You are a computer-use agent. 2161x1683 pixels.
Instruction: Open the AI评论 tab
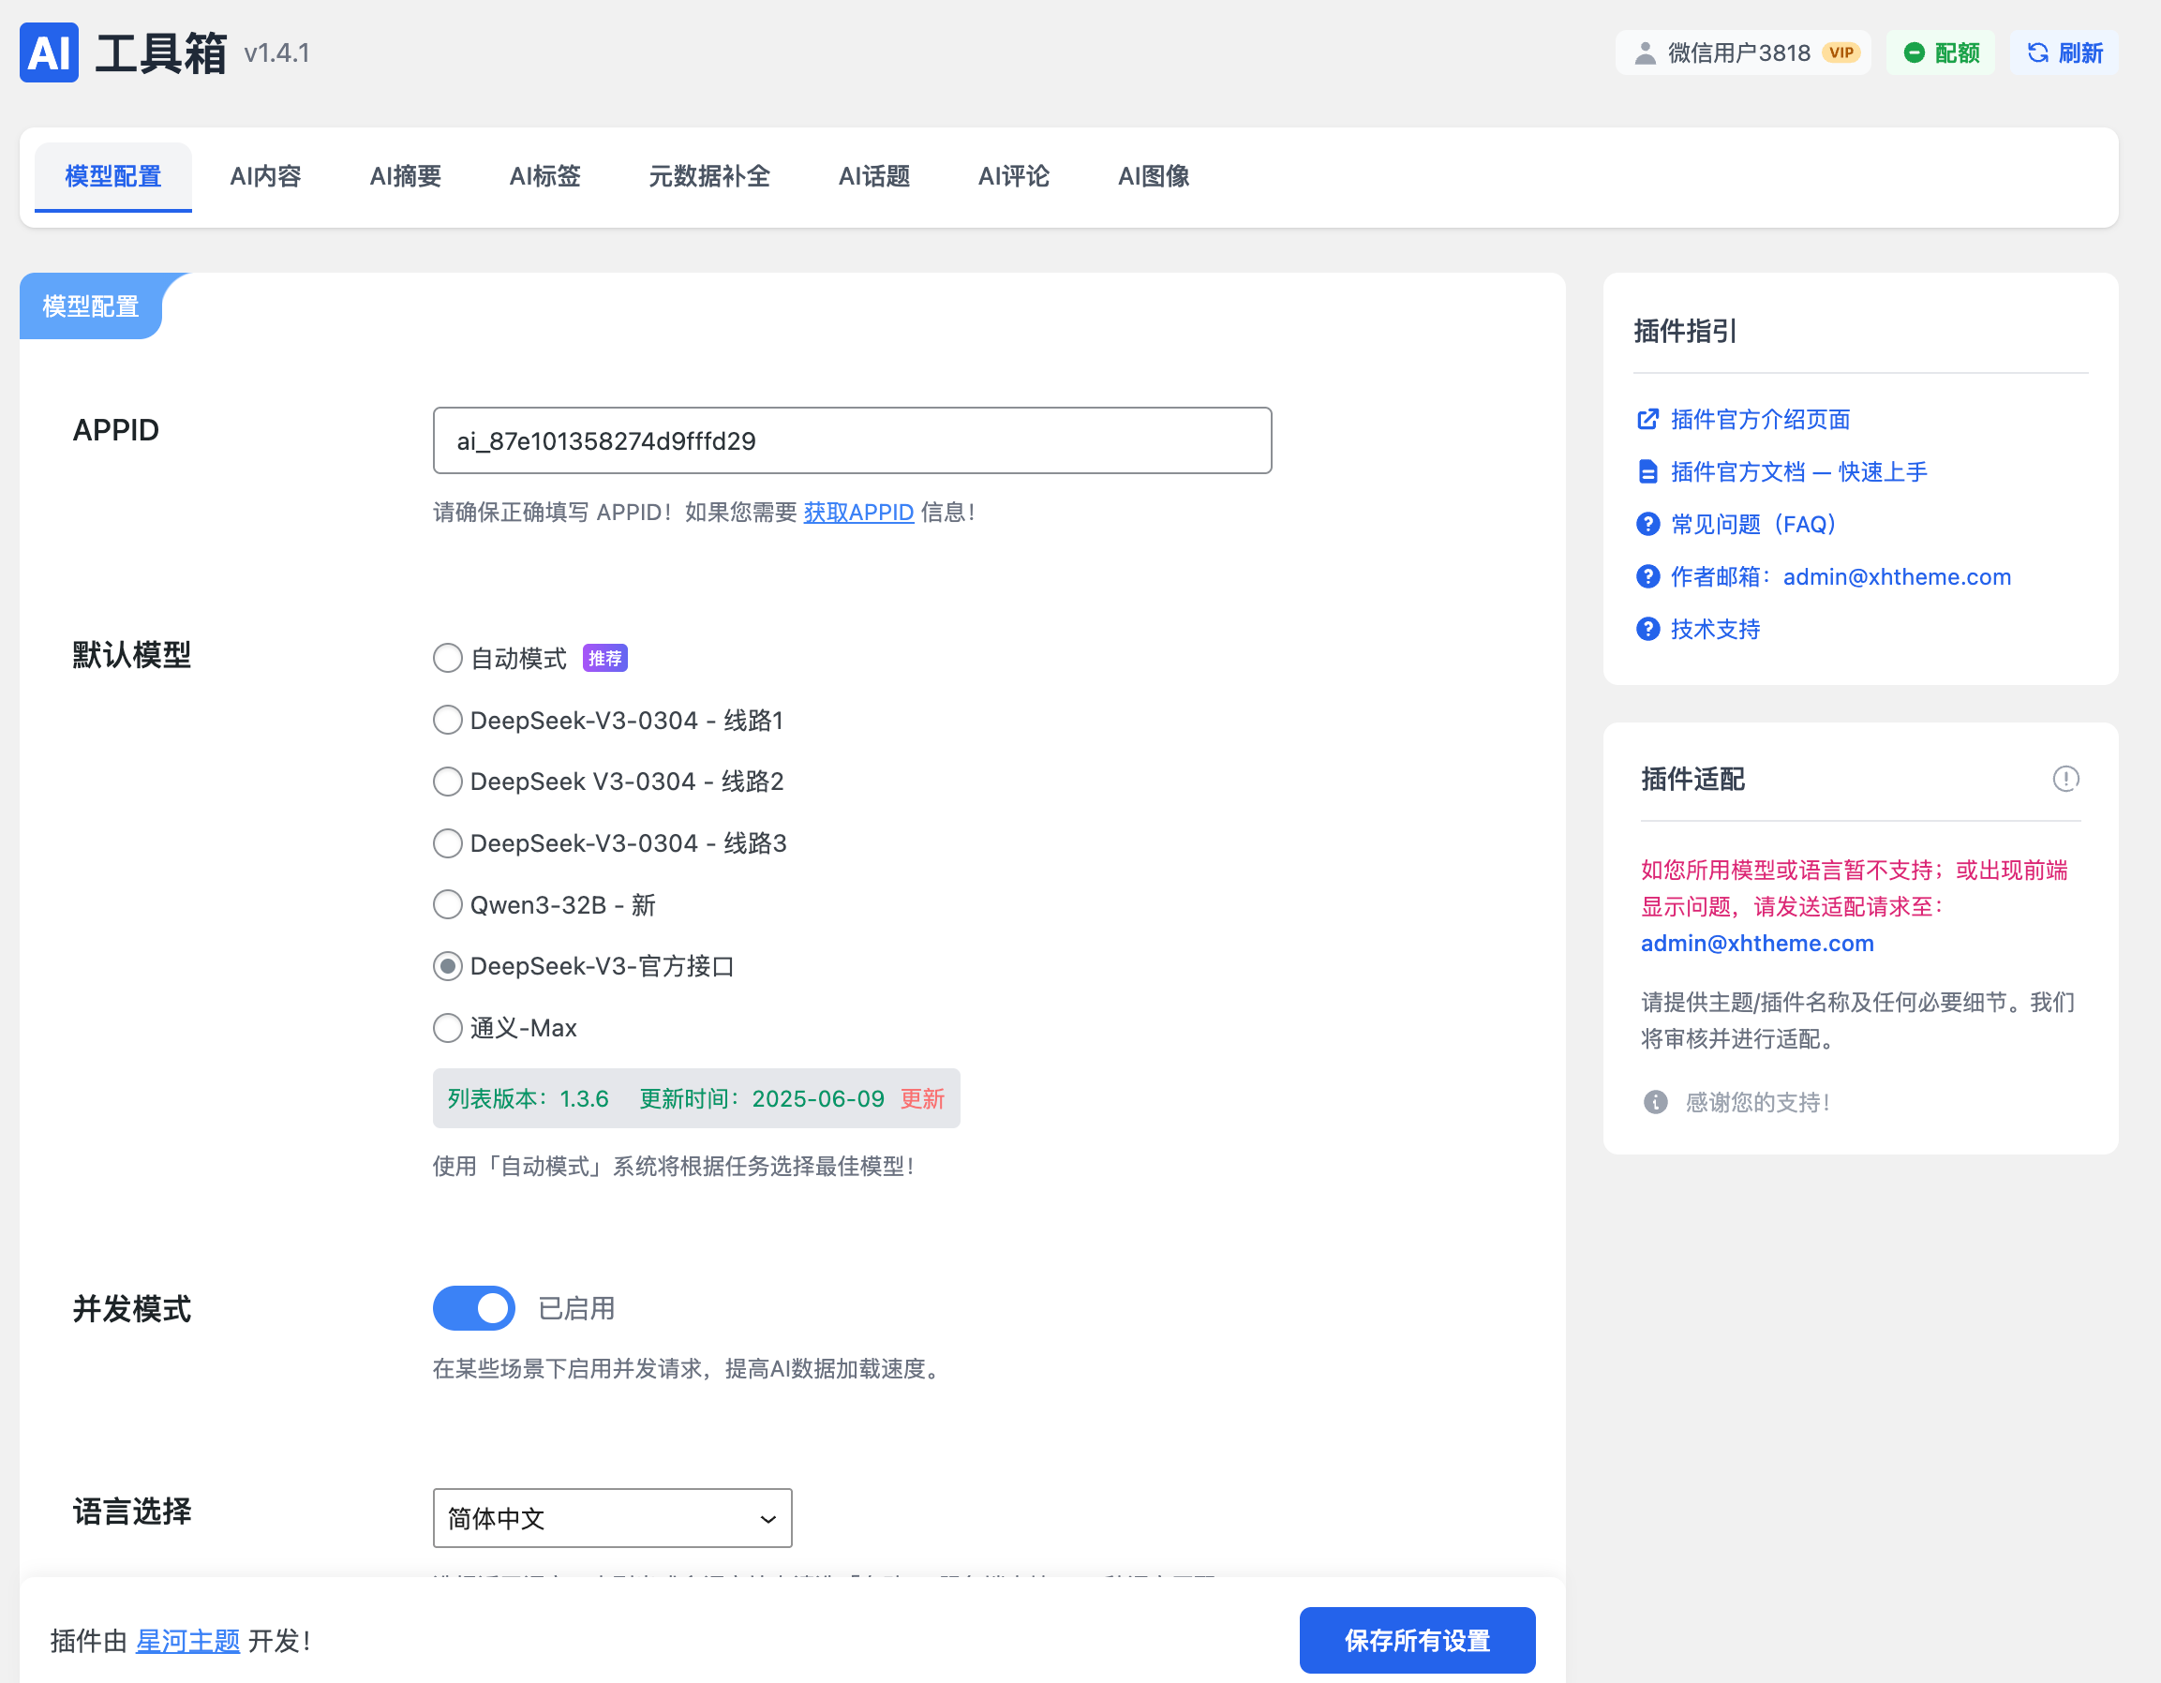point(1014,177)
